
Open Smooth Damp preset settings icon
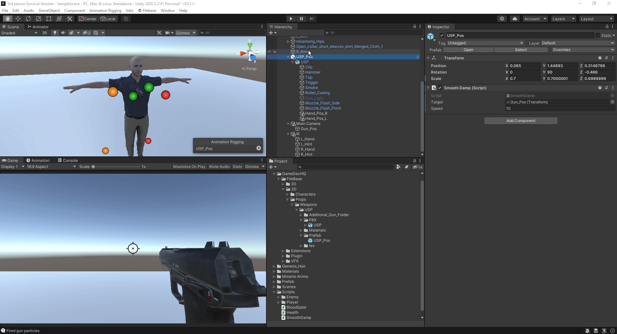tap(606, 88)
